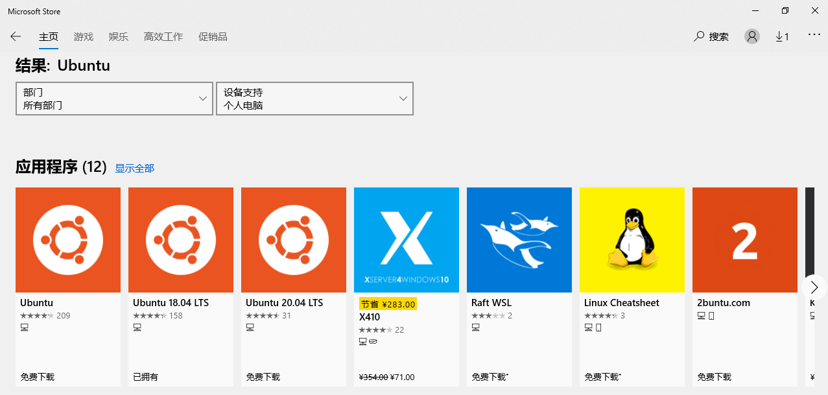Image resolution: width=828 pixels, height=395 pixels.
Task: Click the Linux Cheatsheet app name
Action: coord(621,303)
